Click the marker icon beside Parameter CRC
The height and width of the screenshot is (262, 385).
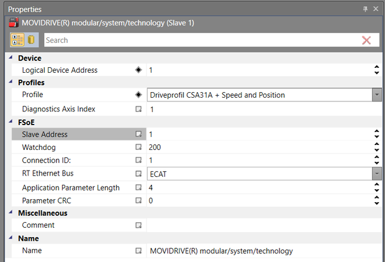click(x=138, y=200)
